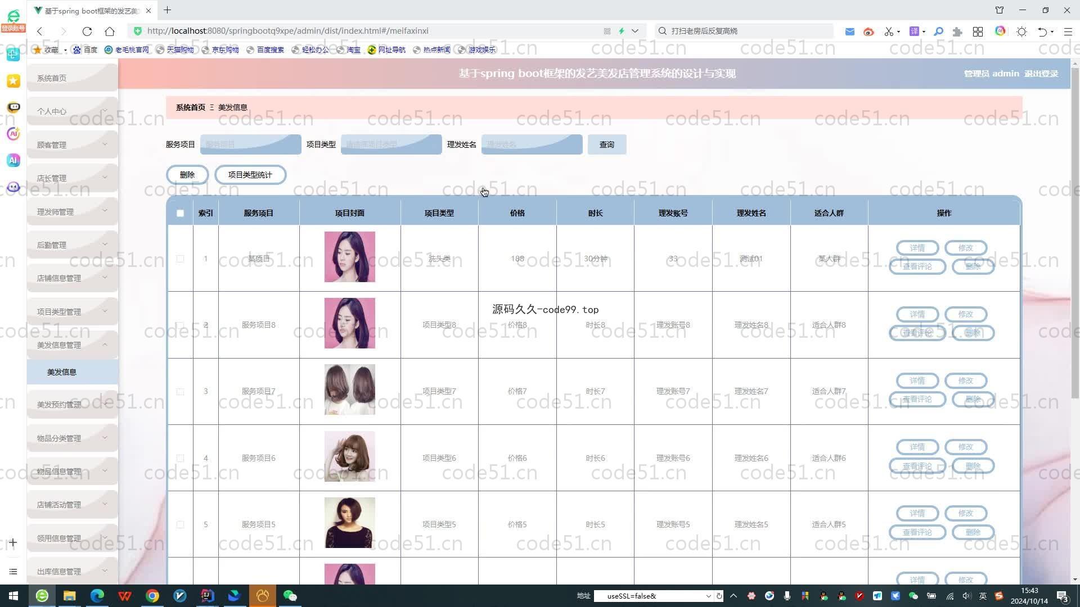Screen dimensions: 1080x607
Task: Open a new browser tab with plus icon
Action: tap(168, 10)
